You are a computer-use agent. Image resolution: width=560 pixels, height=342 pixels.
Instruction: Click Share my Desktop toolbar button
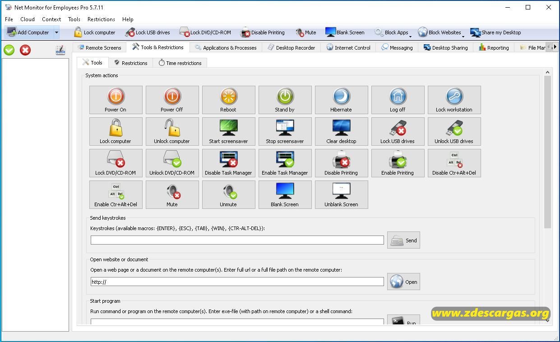[x=495, y=32]
